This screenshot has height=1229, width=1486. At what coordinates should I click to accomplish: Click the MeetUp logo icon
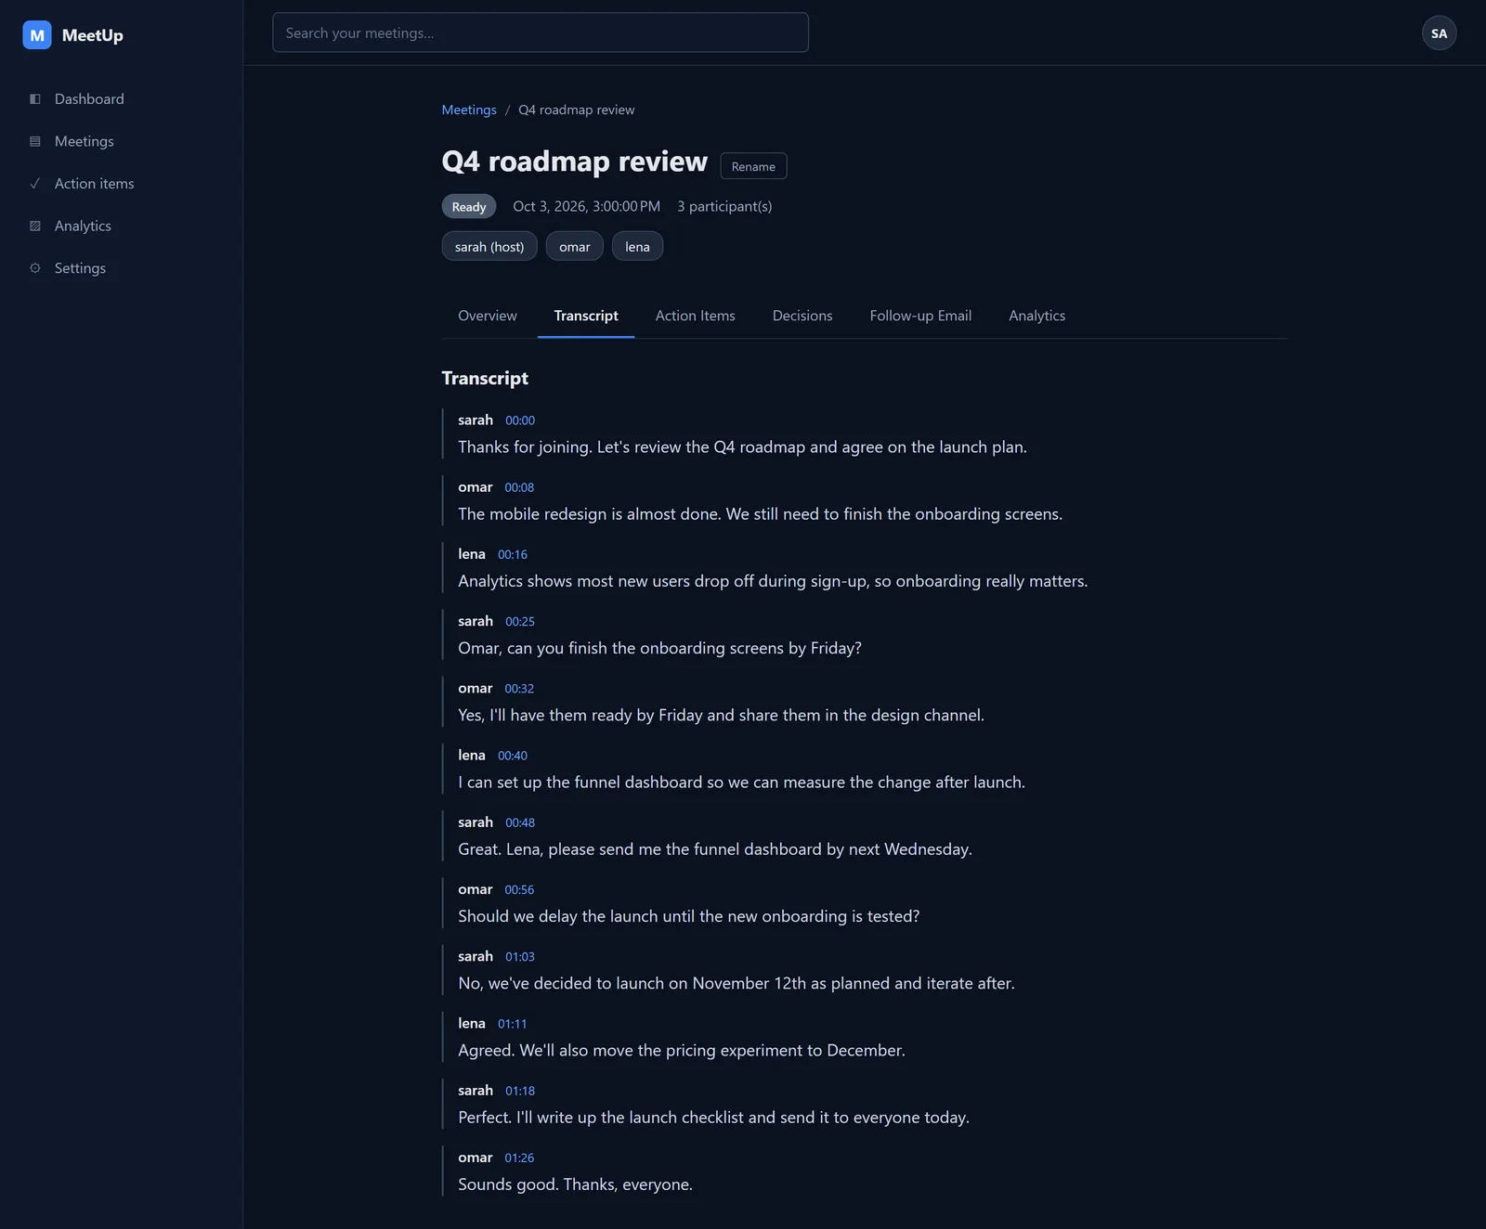[x=37, y=35]
